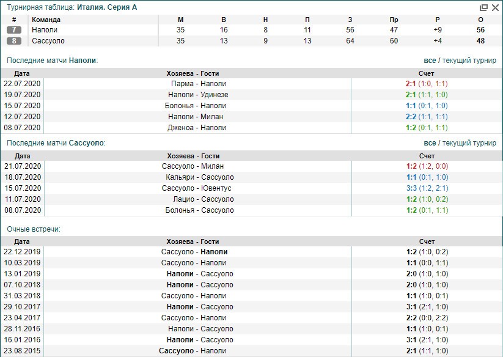Click the Команда column header
503x357 pixels.
pos(46,20)
